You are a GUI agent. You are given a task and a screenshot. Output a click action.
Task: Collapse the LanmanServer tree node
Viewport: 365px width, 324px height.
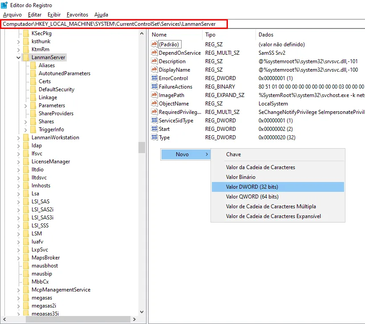pos(18,57)
